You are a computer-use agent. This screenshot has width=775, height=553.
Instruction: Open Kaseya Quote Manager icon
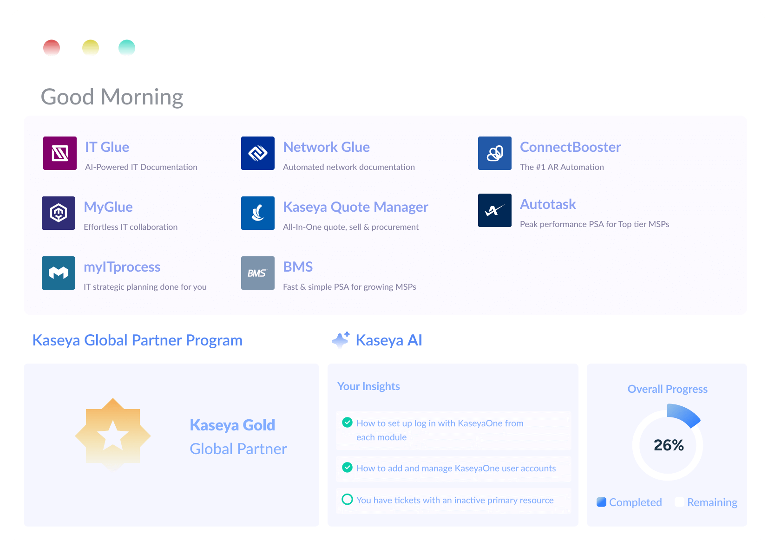[258, 213]
